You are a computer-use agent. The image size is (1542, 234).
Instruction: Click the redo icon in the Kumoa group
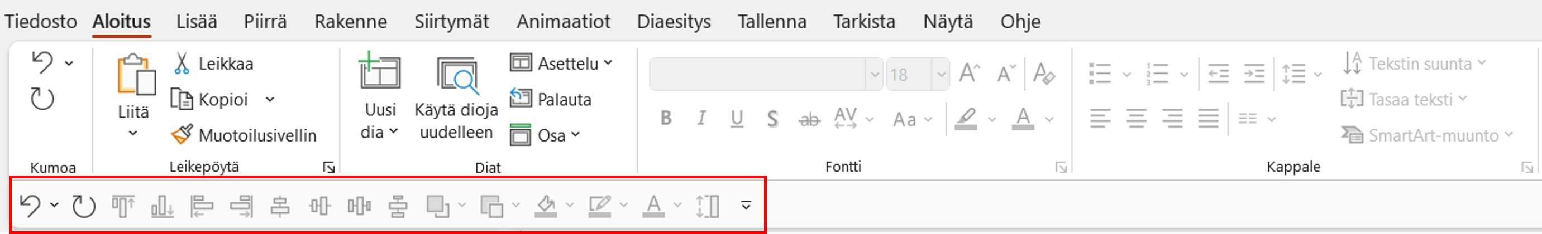click(42, 99)
